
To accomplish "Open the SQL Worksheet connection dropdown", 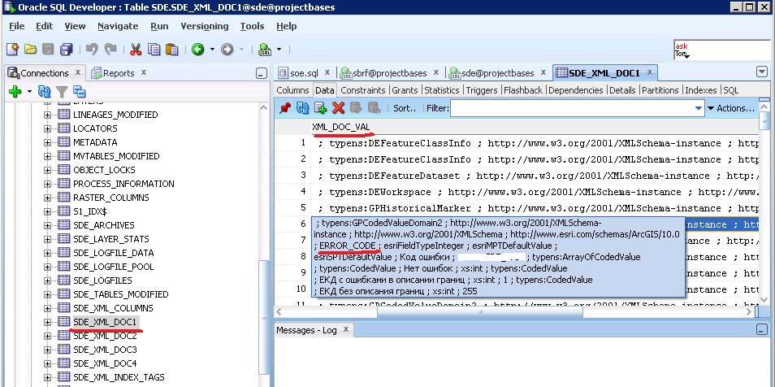I will [279, 49].
